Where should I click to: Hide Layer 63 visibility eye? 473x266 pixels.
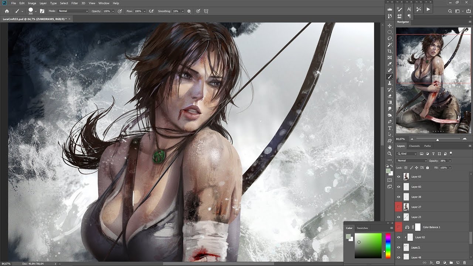pos(399,177)
